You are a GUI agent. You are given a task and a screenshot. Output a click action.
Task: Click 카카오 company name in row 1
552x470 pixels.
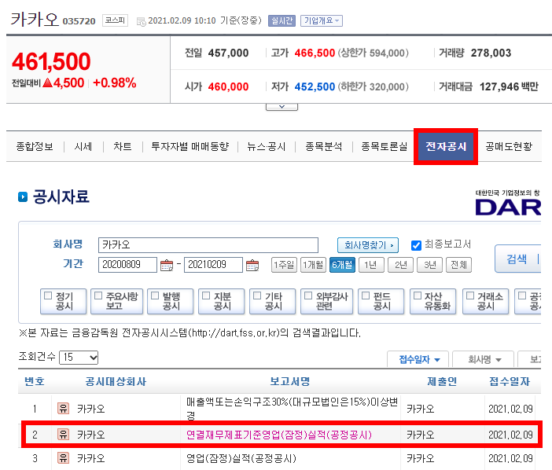click(x=91, y=409)
